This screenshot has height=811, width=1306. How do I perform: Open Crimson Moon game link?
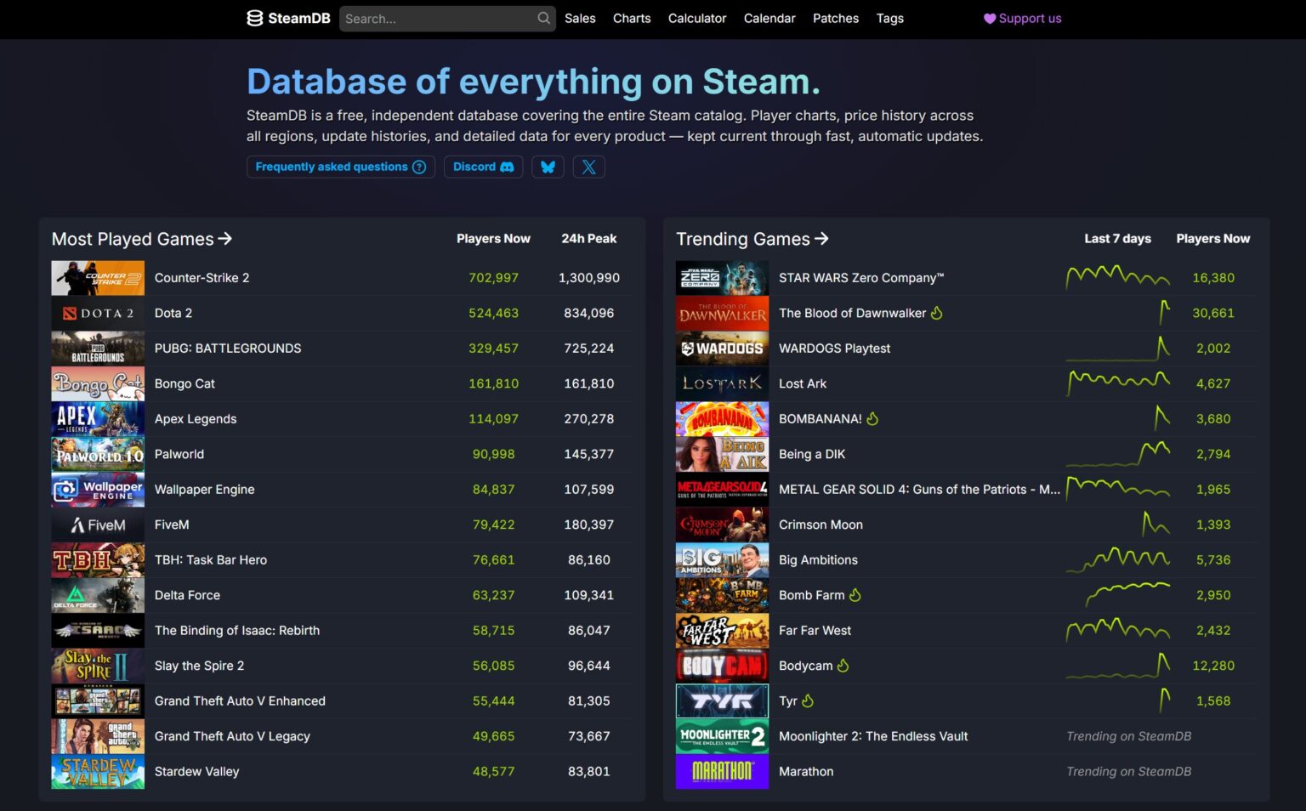point(821,525)
